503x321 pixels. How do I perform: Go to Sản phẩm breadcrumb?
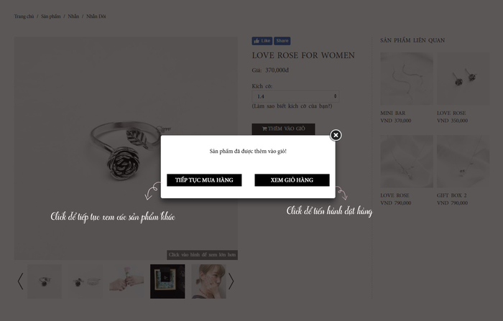[51, 17]
